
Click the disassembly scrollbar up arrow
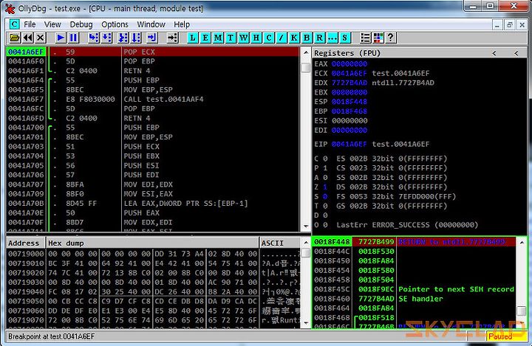click(306, 52)
